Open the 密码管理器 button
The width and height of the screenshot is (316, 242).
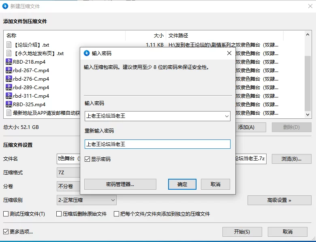[x=120, y=184]
